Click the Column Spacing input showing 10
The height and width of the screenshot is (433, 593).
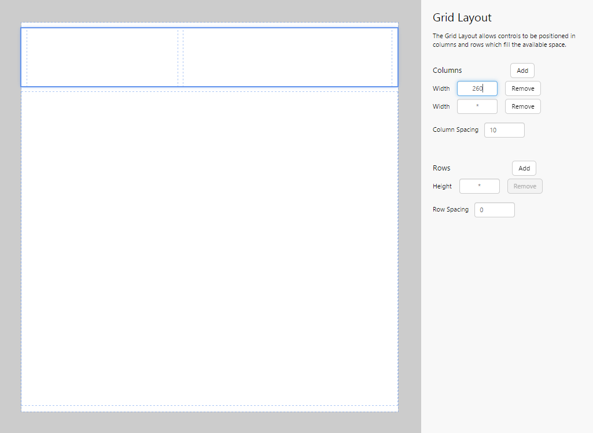pyautogui.click(x=504, y=129)
